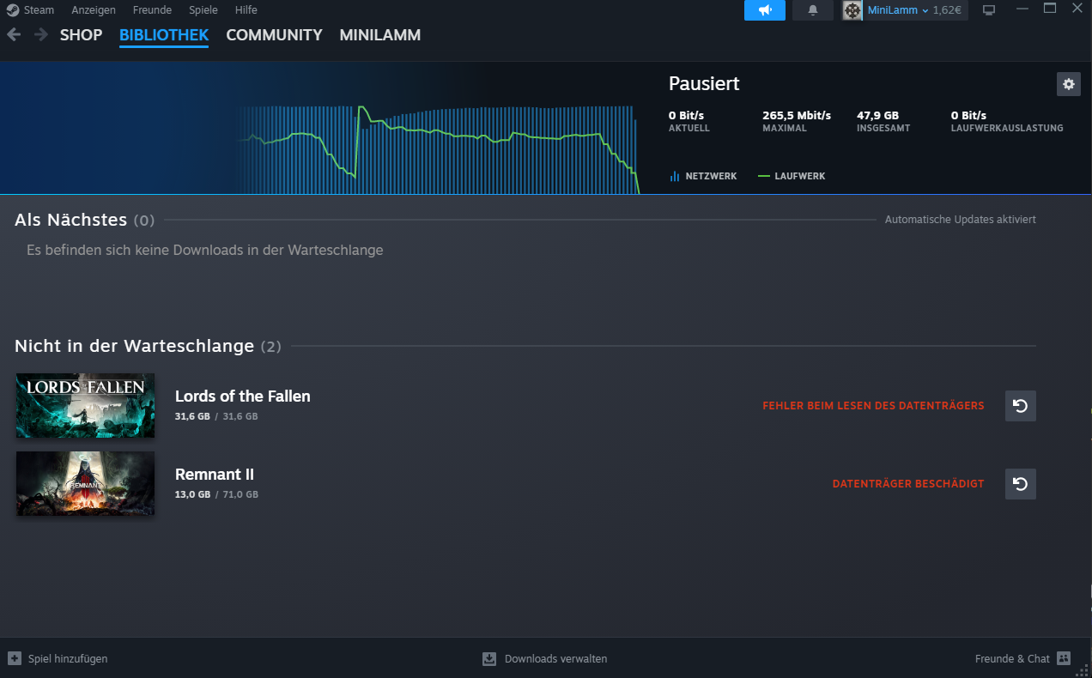
Task: Open the MINILAMM profile tab
Action: tap(380, 35)
